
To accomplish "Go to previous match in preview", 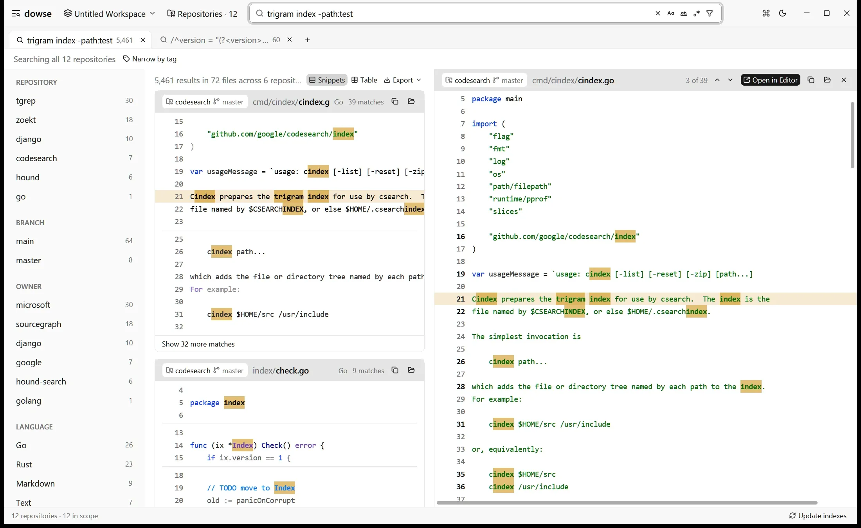I will click(x=717, y=80).
